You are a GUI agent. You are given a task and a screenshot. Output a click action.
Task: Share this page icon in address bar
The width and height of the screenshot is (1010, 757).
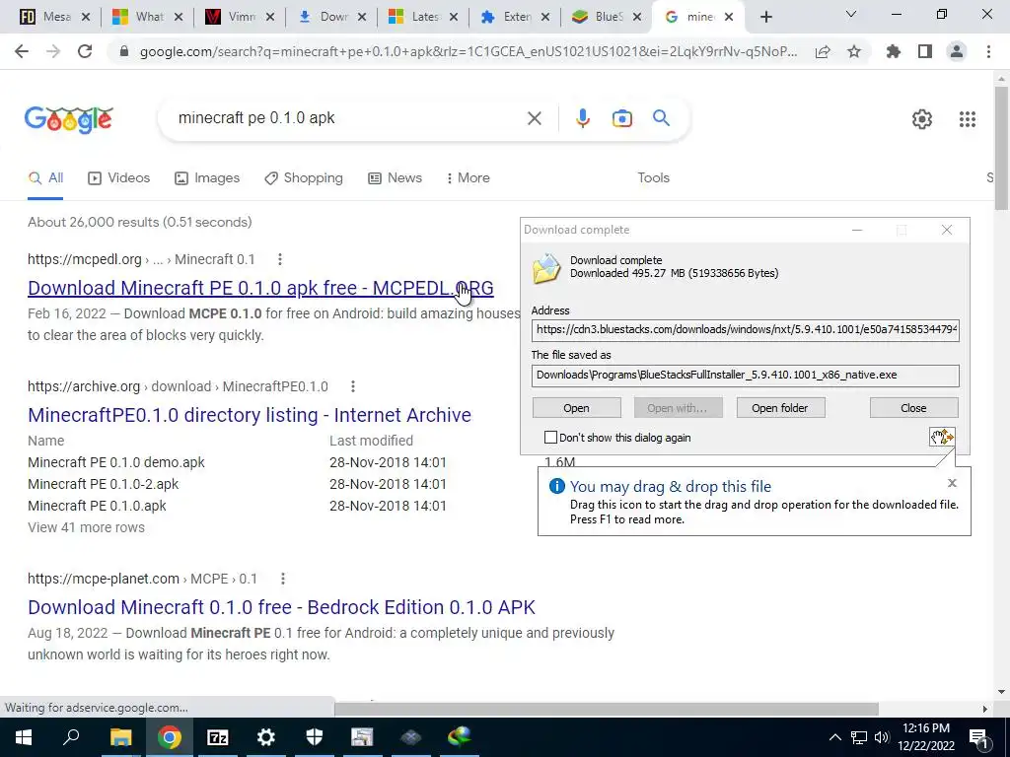point(823,52)
